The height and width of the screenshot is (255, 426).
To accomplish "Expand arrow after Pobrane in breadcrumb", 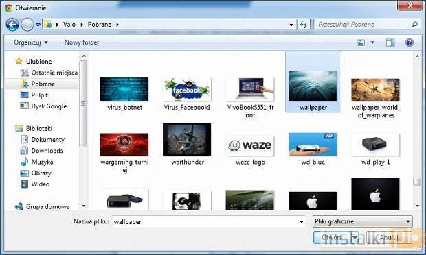I will click(x=117, y=25).
